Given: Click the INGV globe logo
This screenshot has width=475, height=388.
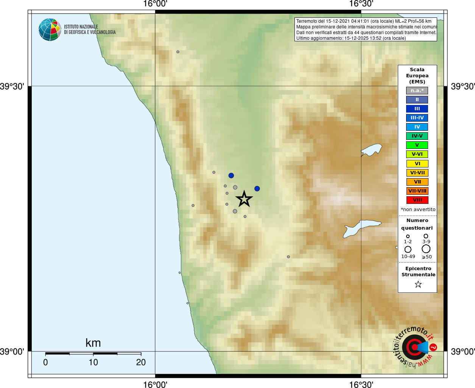Looking at the screenshot, I should point(50,30).
